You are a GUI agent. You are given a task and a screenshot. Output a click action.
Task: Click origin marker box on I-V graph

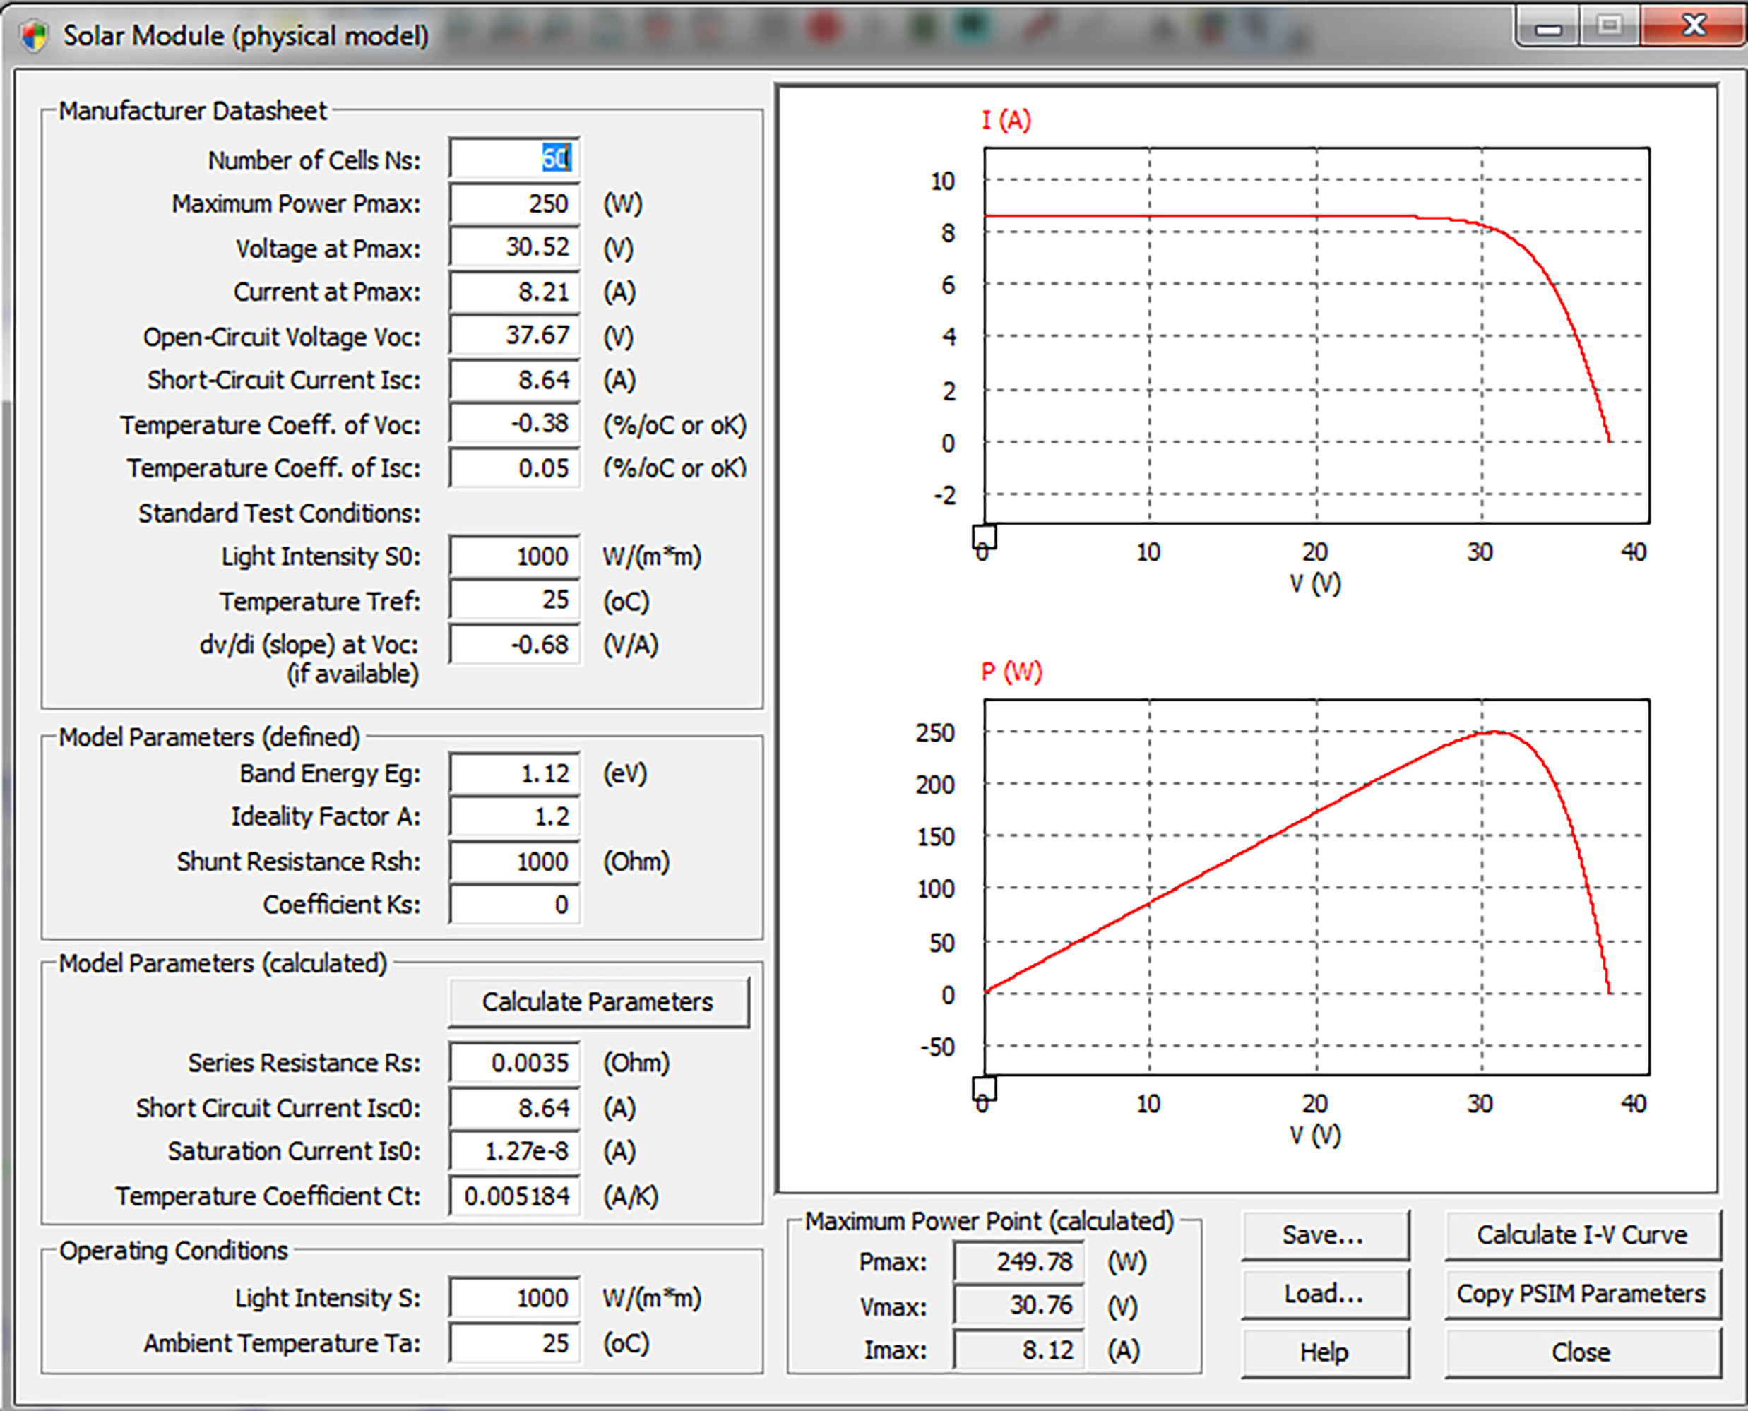pyautogui.click(x=984, y=537)
